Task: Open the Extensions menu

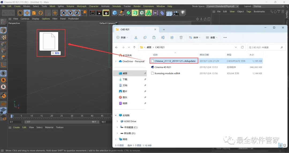Action: click(x=148, y=6)
